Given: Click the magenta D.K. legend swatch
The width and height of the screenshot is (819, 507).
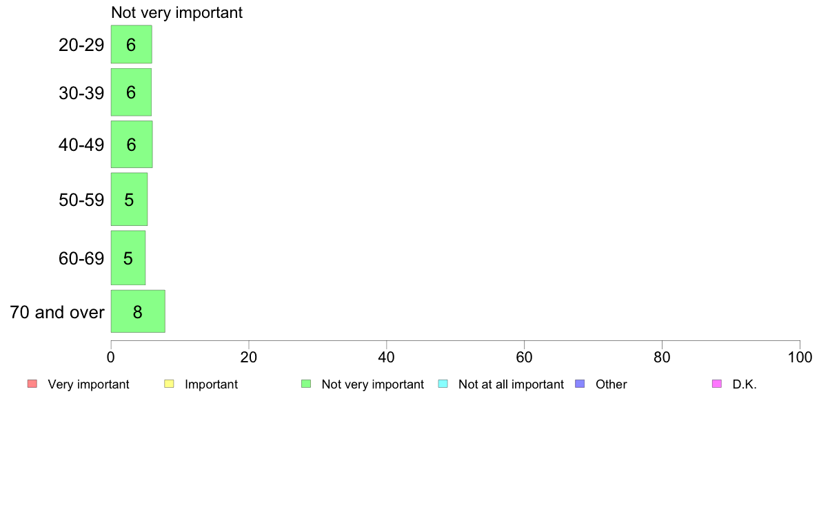Looking at the screenshot, I should click(x=717, y=384).
